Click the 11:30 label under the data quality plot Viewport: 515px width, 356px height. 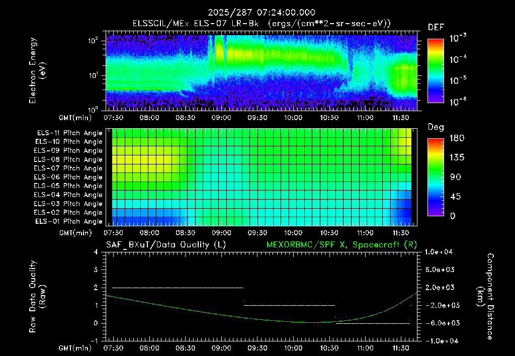coord(401,348)
